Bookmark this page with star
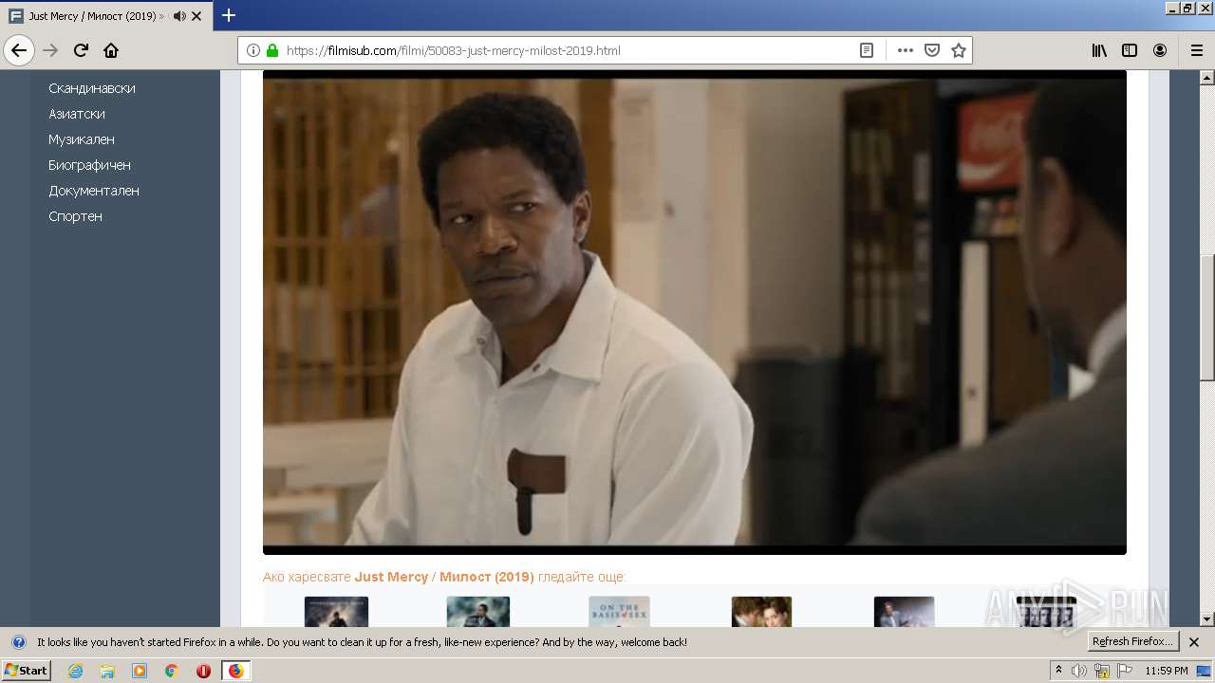 point(959,50)
